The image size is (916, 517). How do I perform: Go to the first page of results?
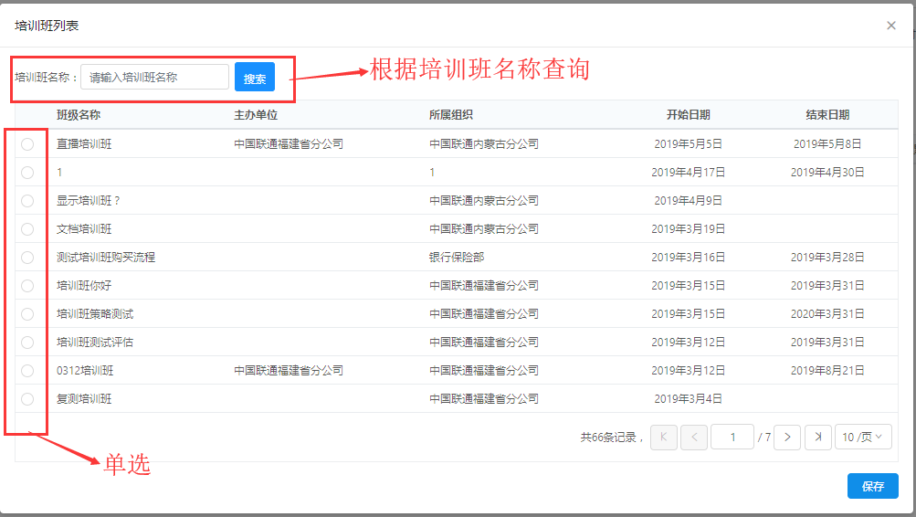pos(663,438)
